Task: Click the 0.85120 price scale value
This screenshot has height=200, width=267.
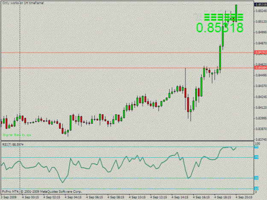Action: (261, 22)
